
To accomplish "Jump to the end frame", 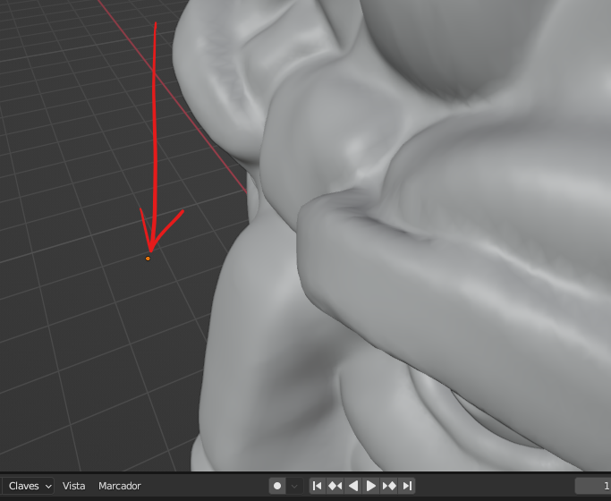I will coord(407,486).
